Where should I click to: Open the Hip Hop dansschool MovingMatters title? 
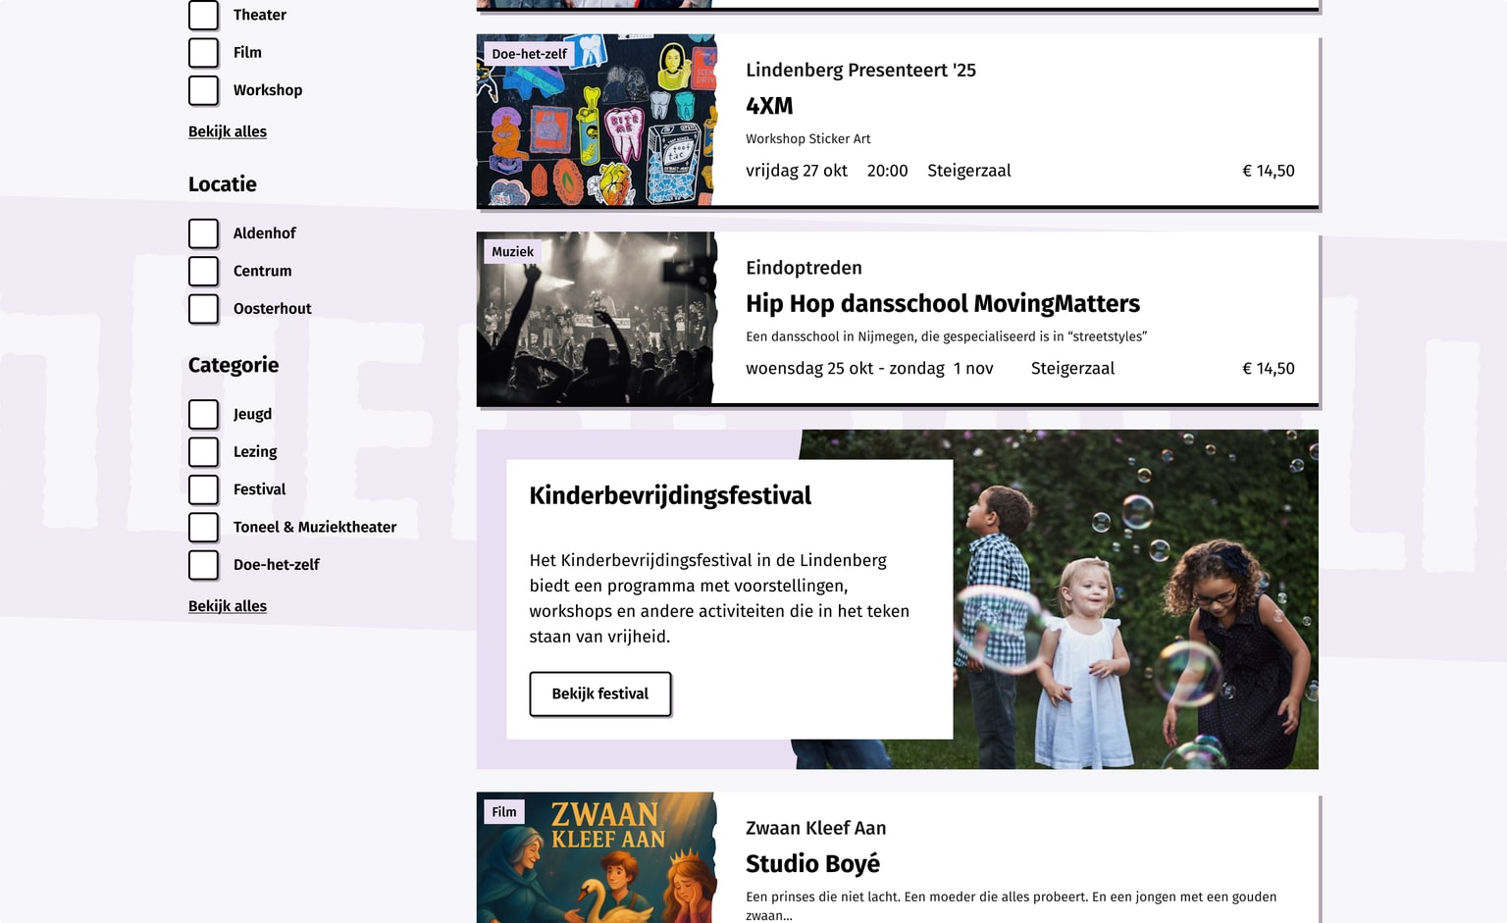click(942, 303)
